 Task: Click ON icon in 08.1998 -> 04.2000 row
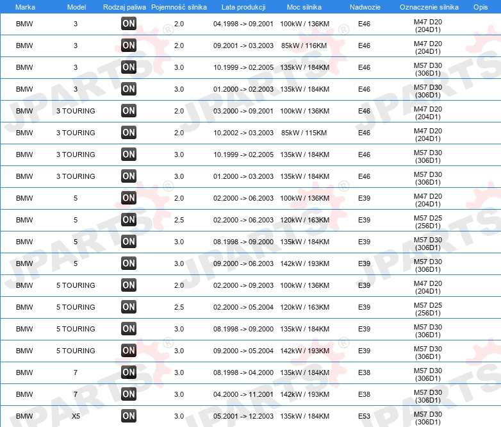[x=129, y=372]
